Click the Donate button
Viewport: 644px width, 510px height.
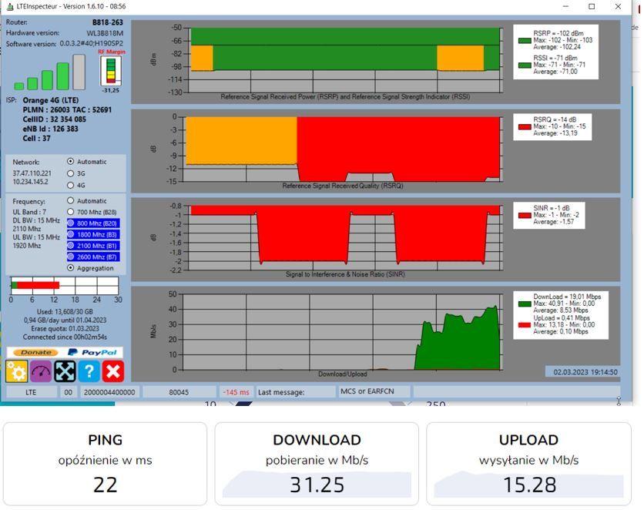35,352
